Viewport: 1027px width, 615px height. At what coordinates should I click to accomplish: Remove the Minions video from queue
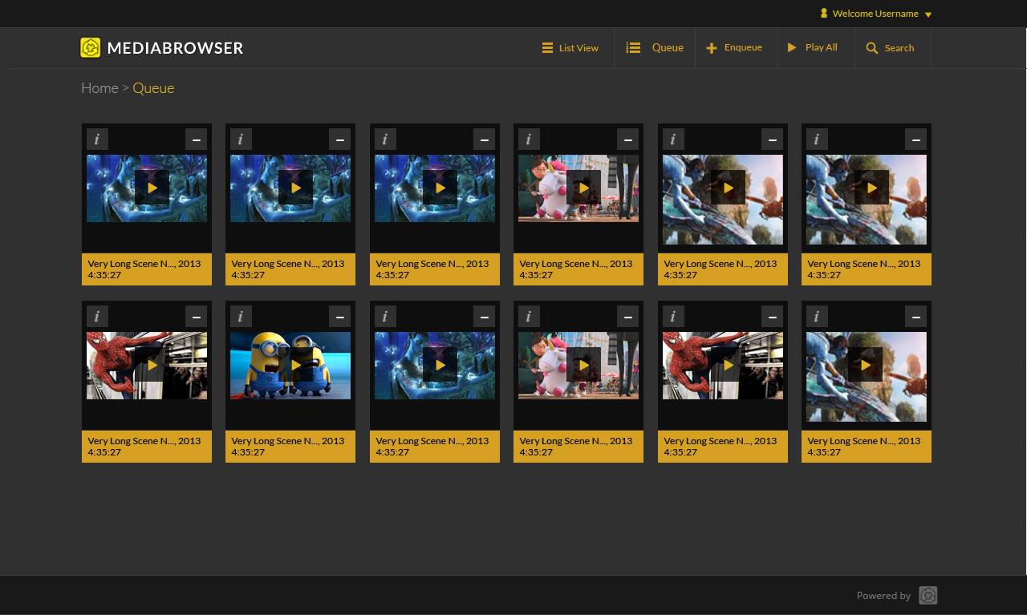coord(339,317)
